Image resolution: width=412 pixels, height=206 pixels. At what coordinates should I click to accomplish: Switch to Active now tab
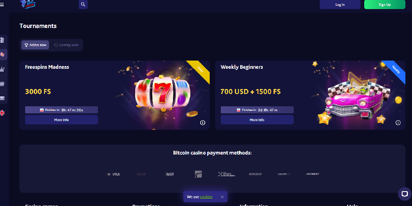click(35, 45)
